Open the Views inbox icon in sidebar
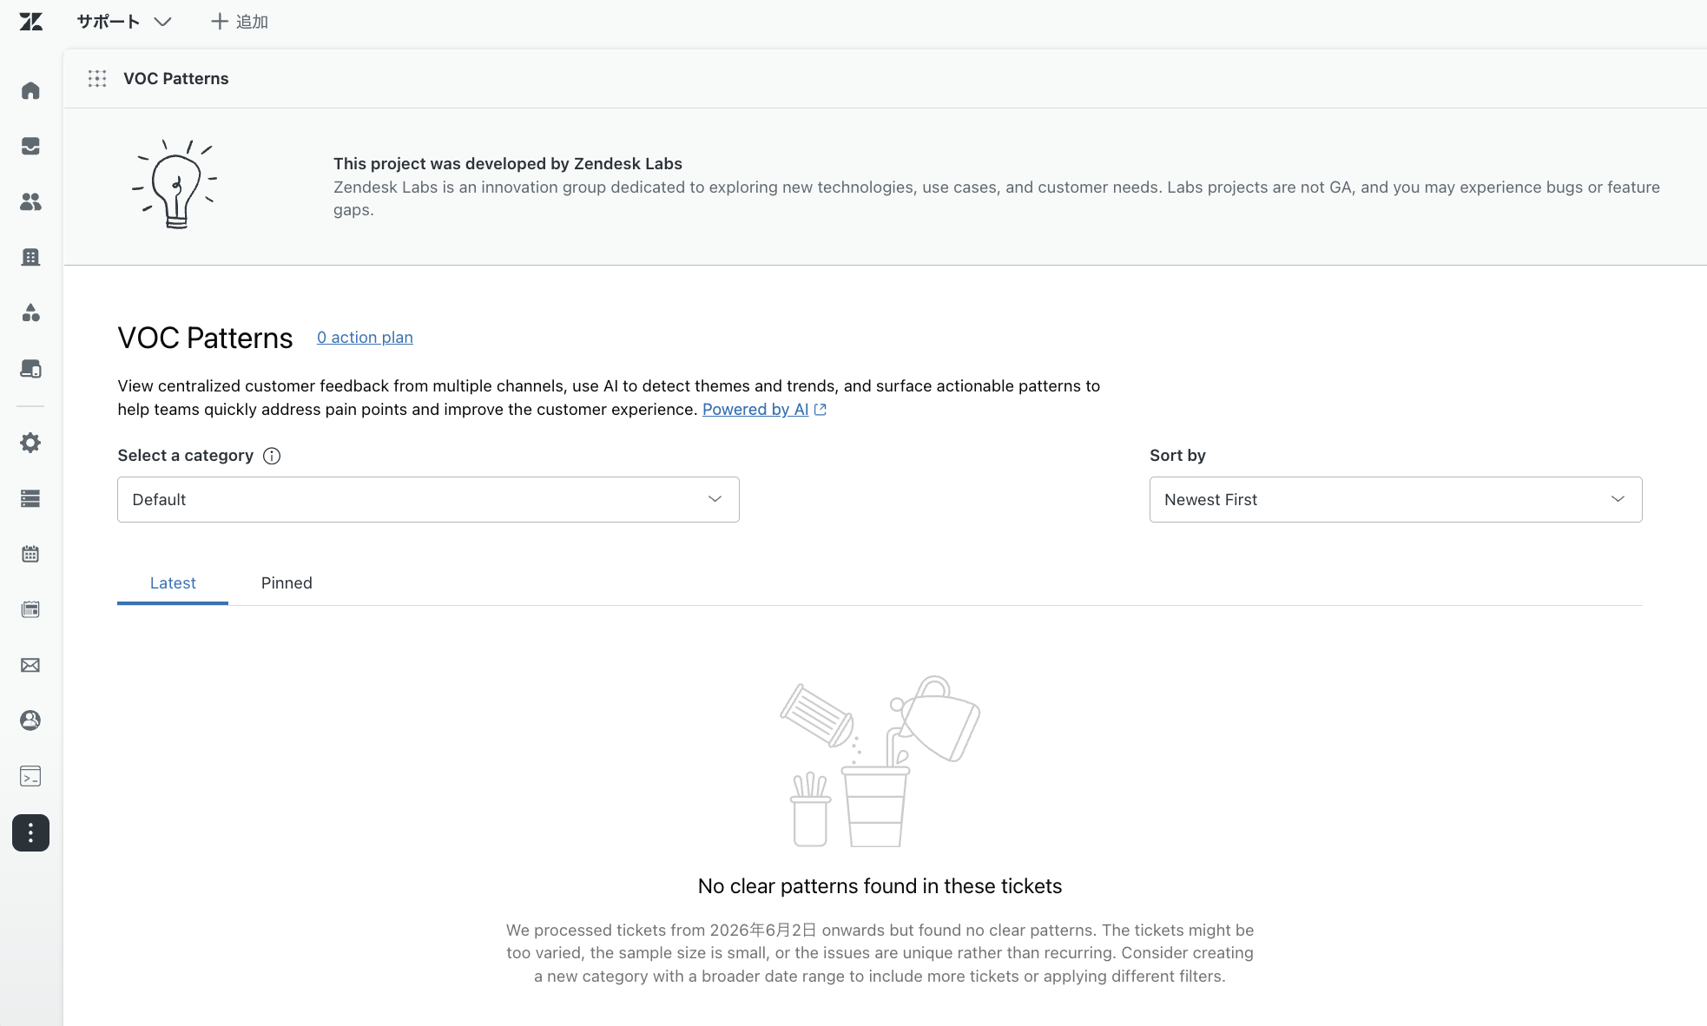The width and height of the screenshot is (1707, 1026). [30, 146]
